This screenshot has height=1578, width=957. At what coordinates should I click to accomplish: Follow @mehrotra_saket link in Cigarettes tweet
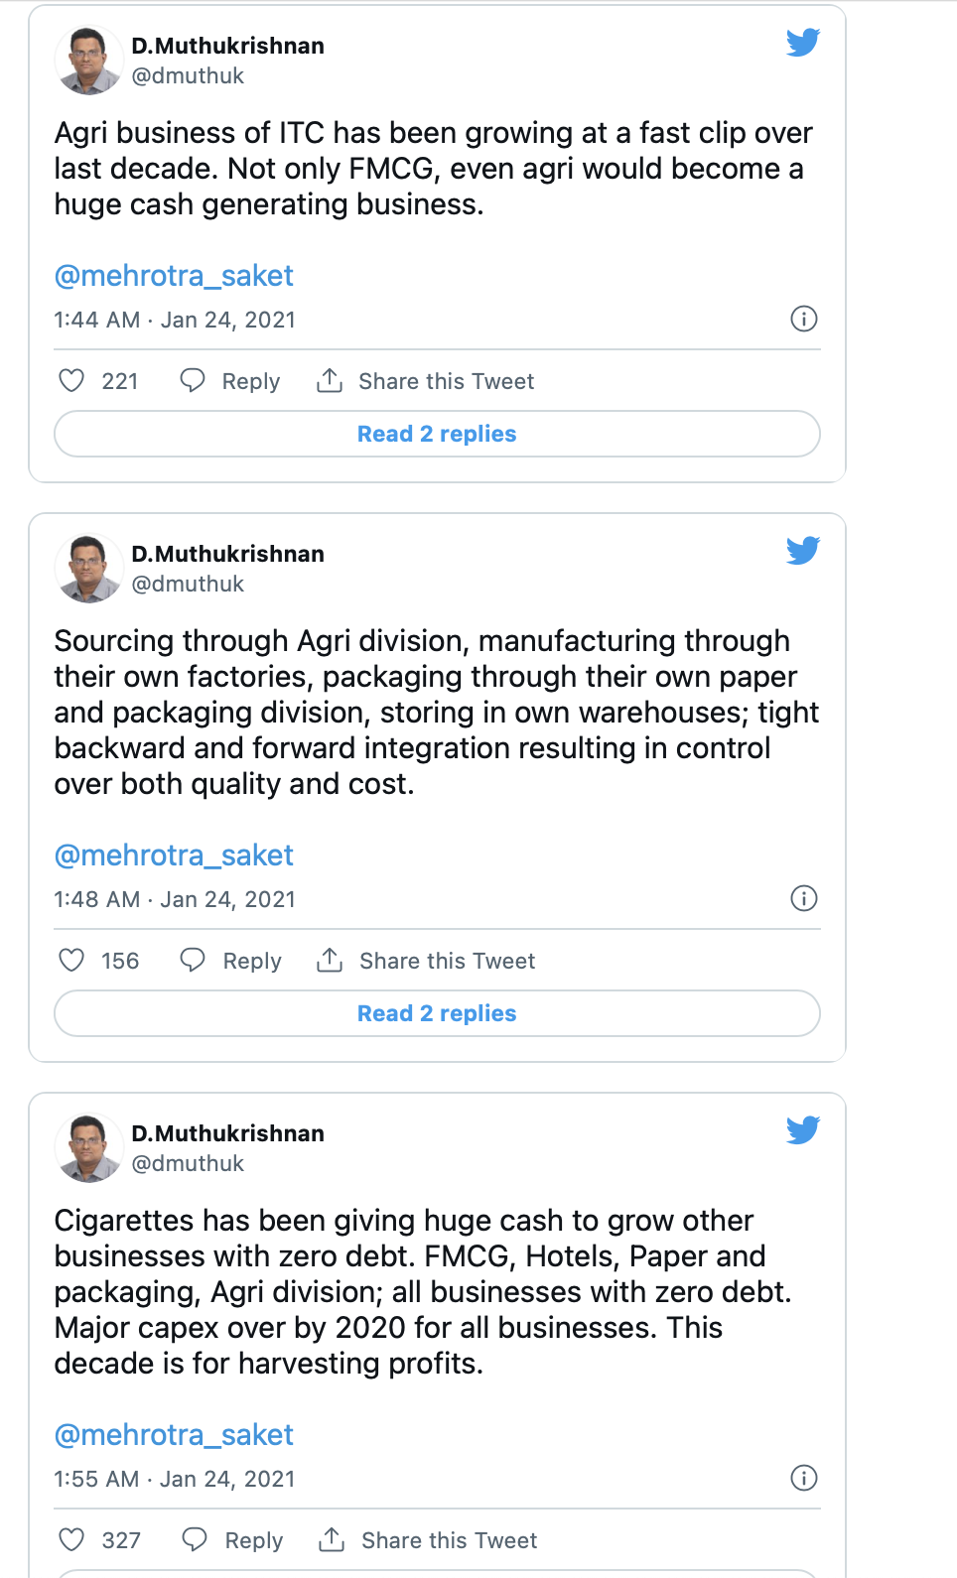pyautogui.click(x=174, y=1434)
